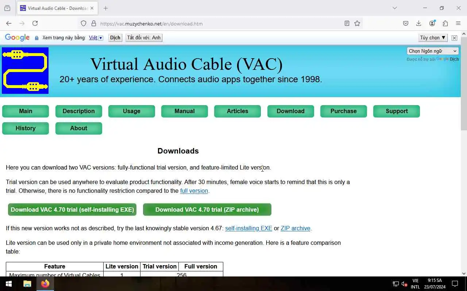Click the Firefox forward arrow
The height and width of the screenshot is (291, 467).
[x=22, y=23]
